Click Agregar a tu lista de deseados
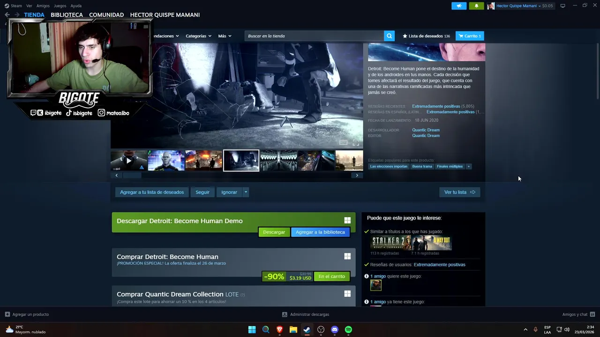 [152, 192]
